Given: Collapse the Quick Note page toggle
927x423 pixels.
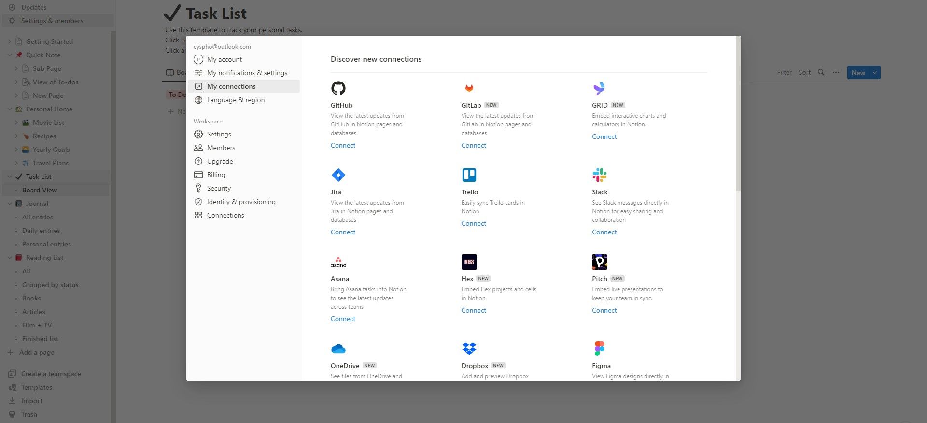Looking at the screenshot, I should click(10, 55).
